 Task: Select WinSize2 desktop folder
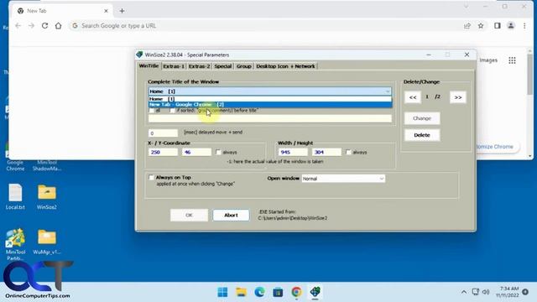click(x=47, y=197)
